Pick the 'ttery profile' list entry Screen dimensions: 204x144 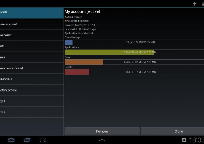32,90
